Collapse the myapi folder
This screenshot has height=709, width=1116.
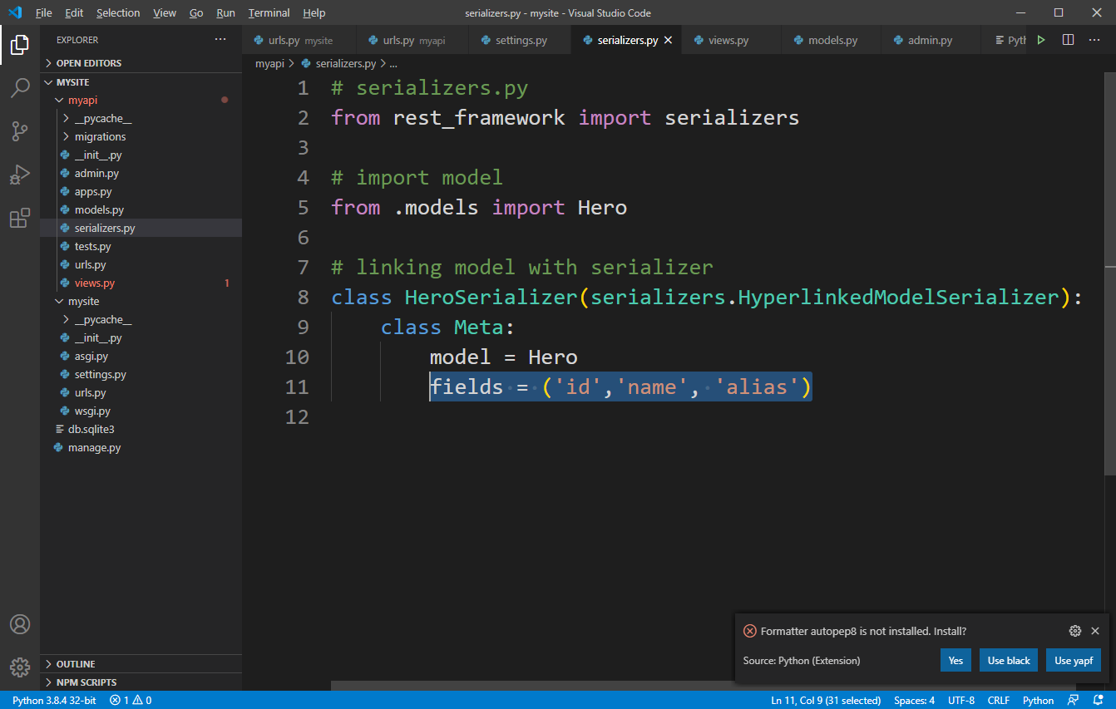click(x=141, y=100)
